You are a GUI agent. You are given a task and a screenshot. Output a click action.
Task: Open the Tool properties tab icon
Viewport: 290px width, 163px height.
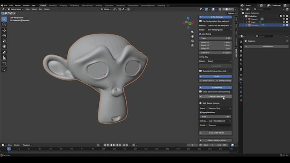[x=241, y=42]
